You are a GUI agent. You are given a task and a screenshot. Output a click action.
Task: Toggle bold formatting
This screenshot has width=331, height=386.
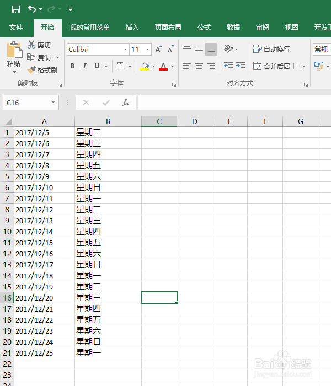click(72, 66)
